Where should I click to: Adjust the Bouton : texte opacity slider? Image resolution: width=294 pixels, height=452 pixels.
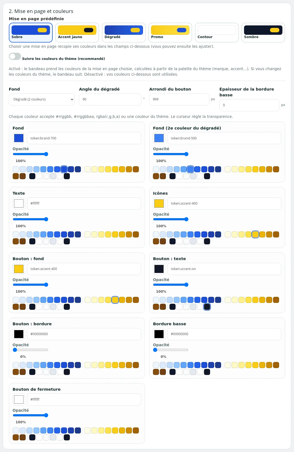click(x=171, y=285)
